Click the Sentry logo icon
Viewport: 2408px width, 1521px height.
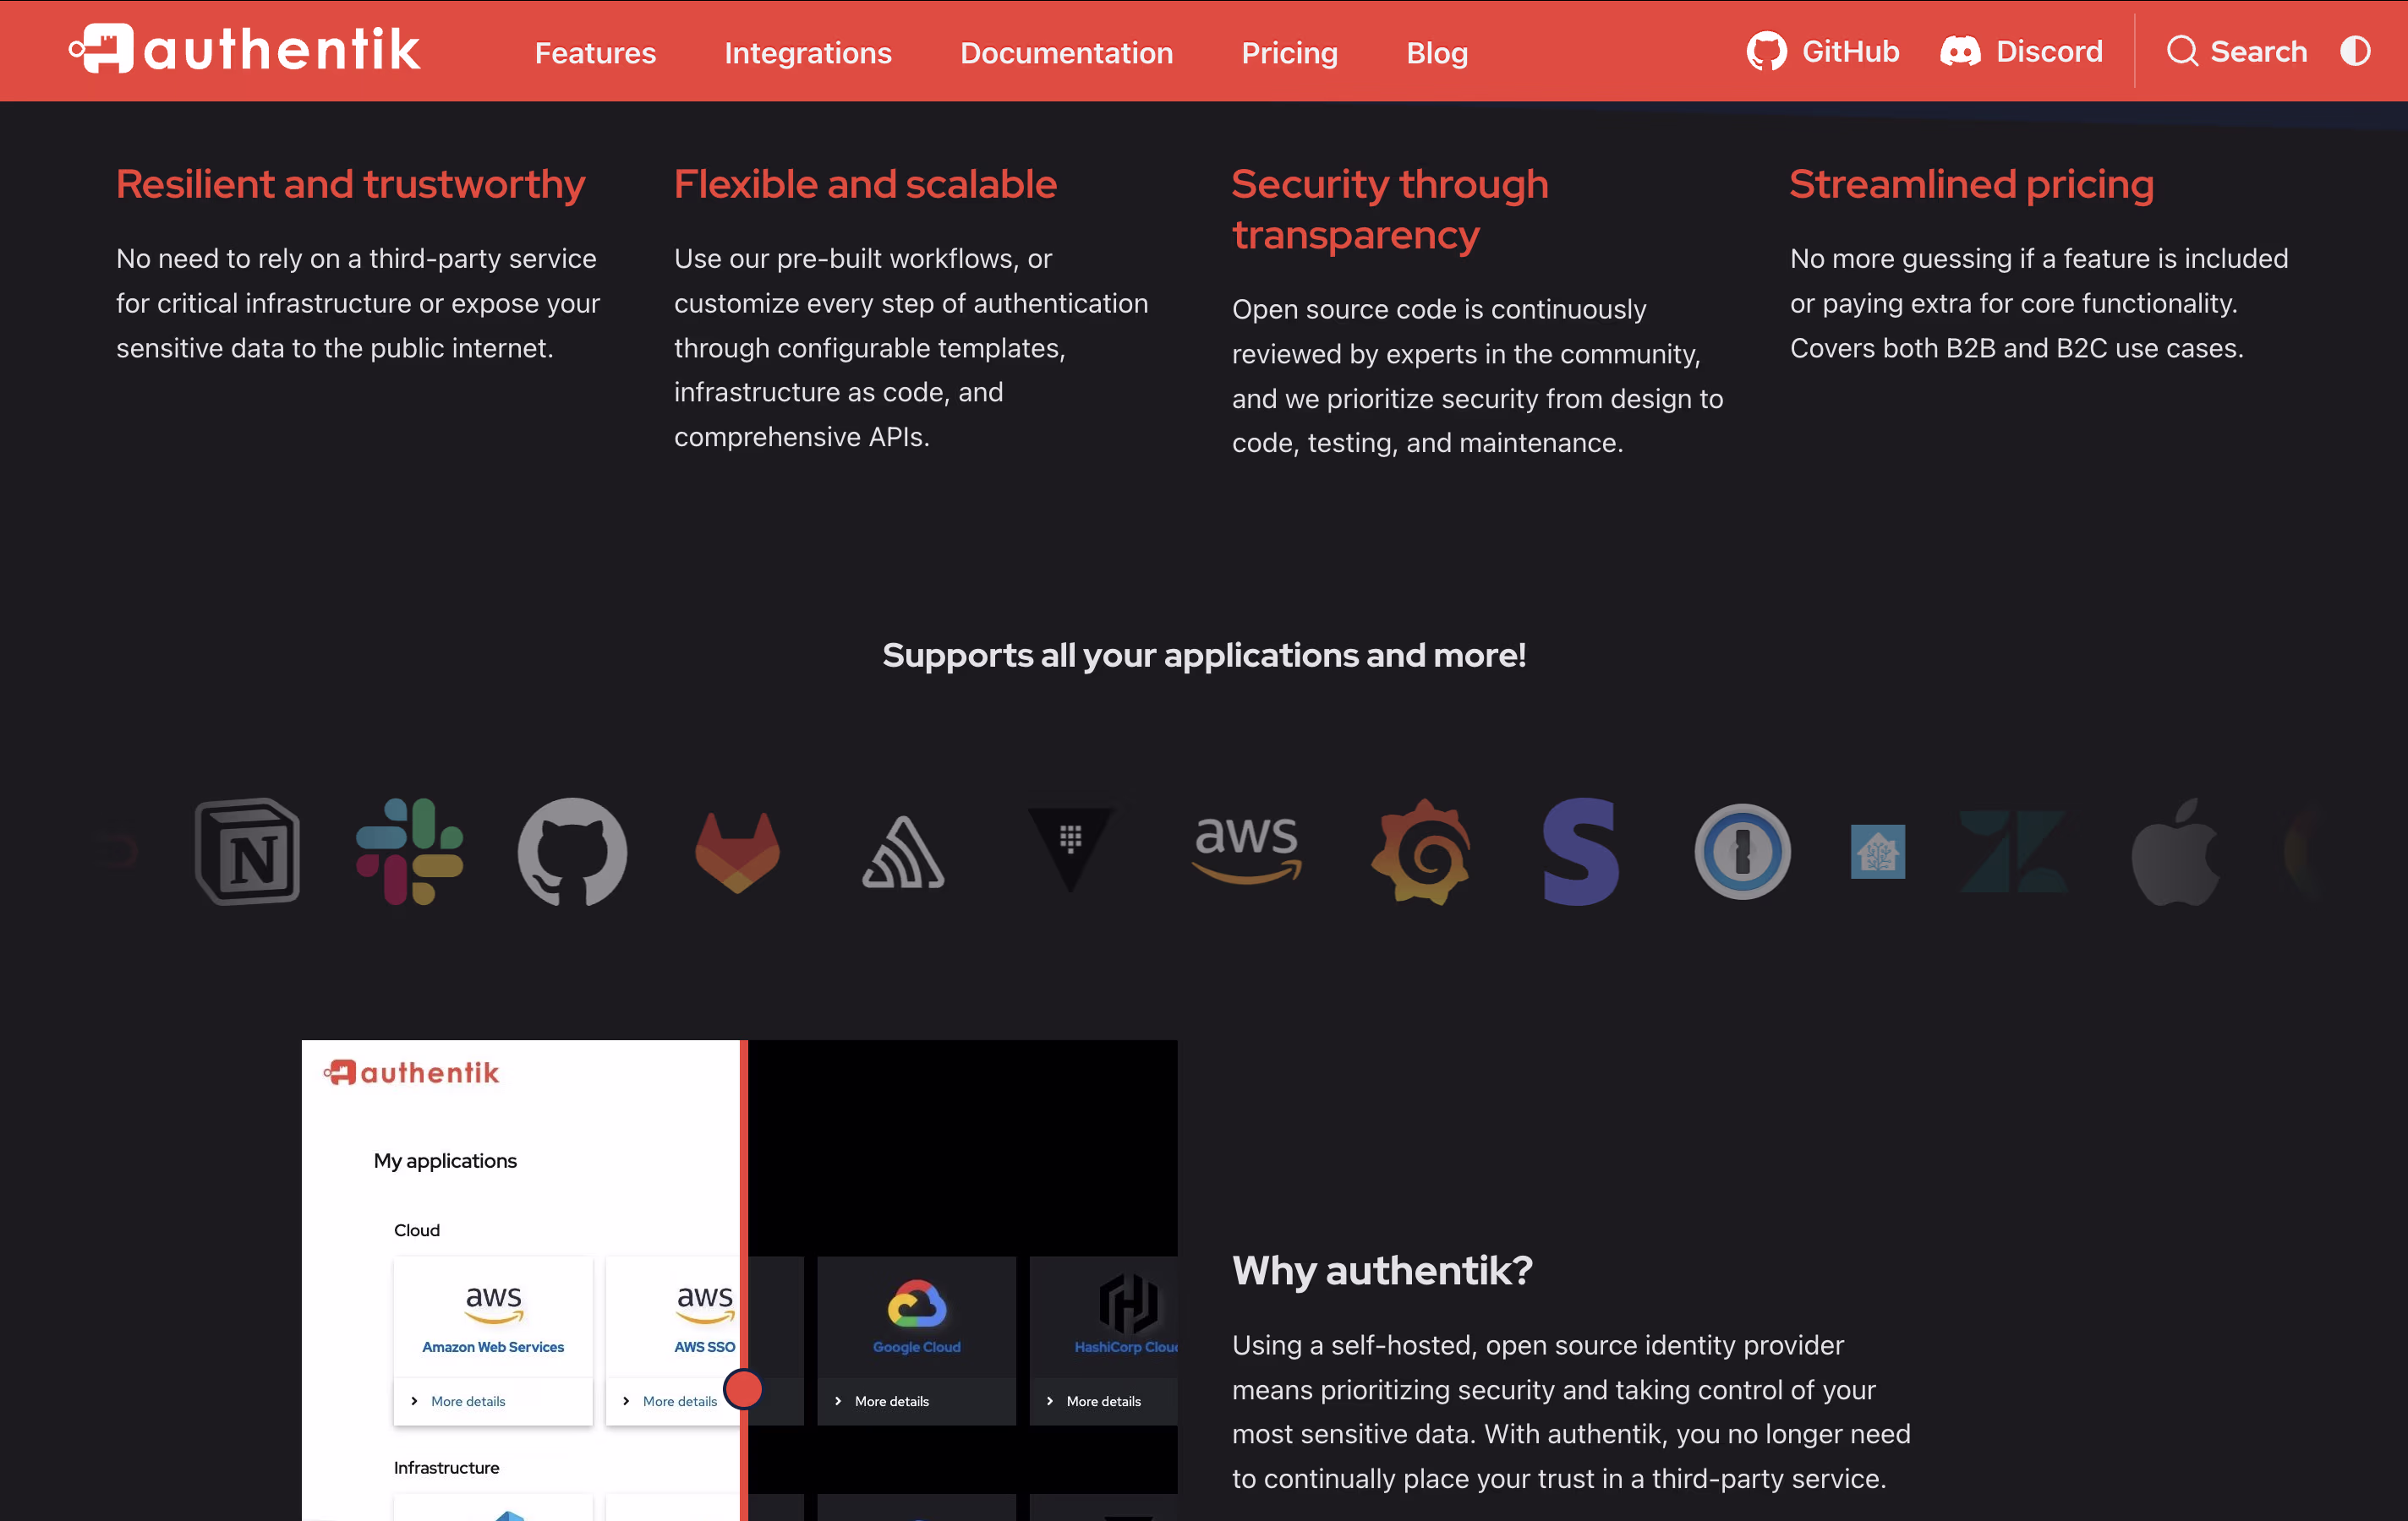point(903,853)
